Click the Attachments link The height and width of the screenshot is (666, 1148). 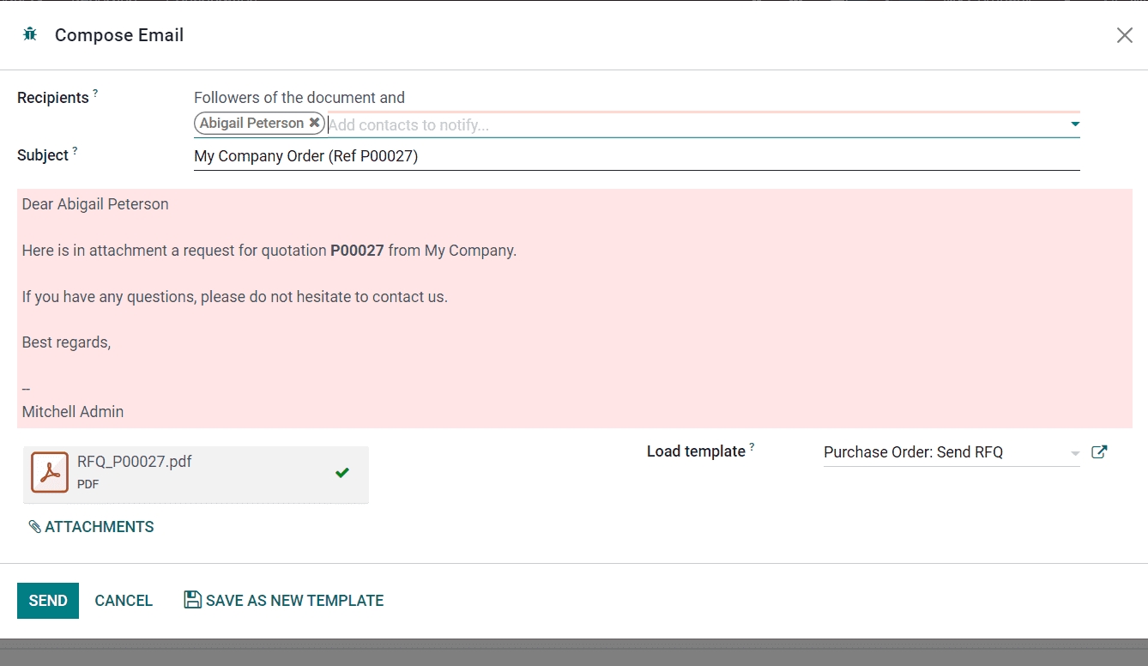[100, 527]
